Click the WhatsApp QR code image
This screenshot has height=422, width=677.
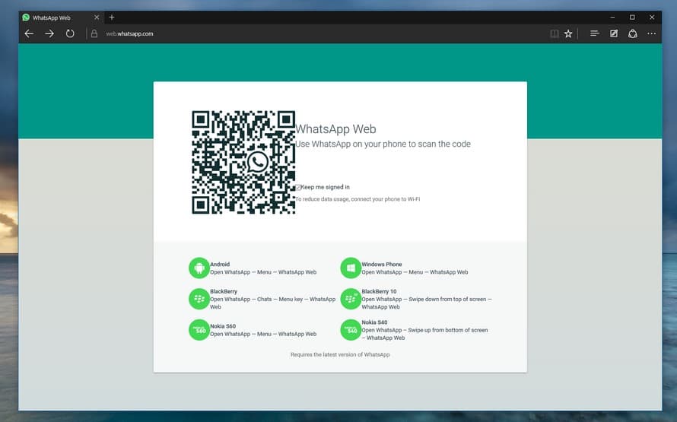243,162
